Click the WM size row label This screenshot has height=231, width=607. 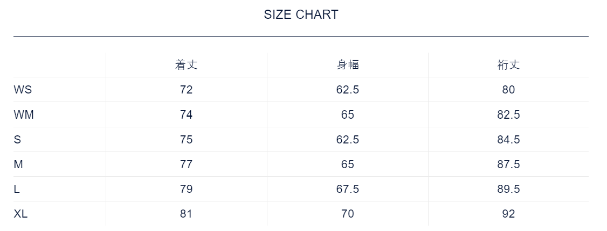(24, 114)
